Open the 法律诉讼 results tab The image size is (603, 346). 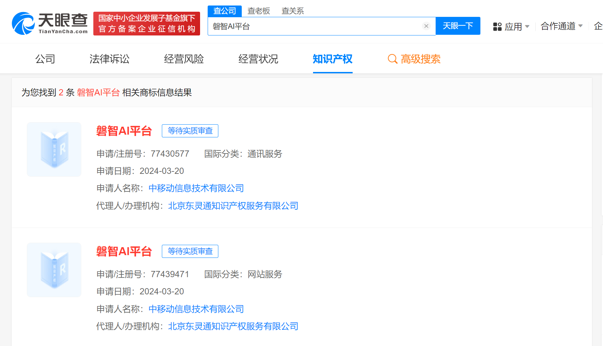tap(109, 59)
